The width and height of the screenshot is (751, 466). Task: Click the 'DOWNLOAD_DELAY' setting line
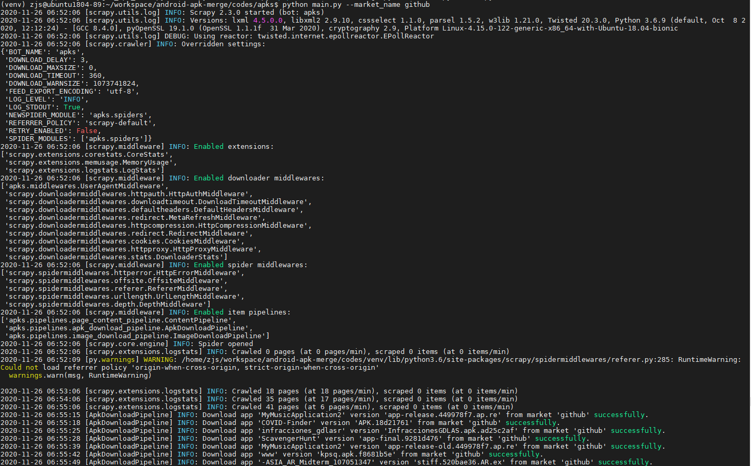47,60
